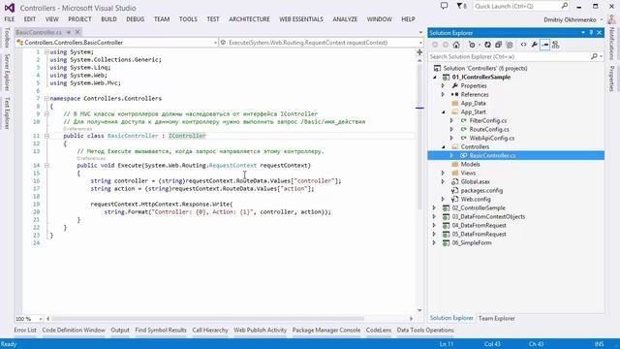Close the BasicController.cs tab
Screen dimensions: 620x349
coord(77,32)
